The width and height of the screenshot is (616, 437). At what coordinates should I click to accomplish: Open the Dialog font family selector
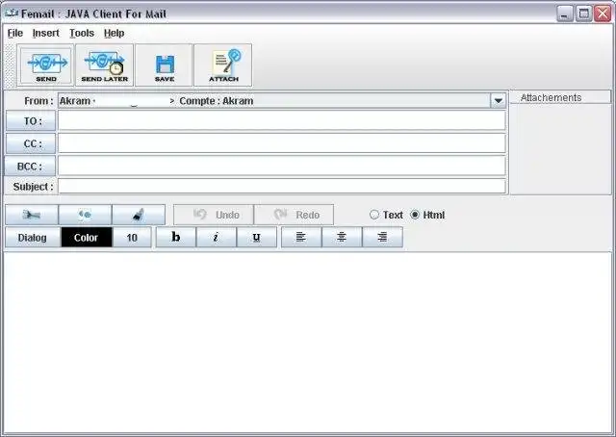(x=33, y=238)
